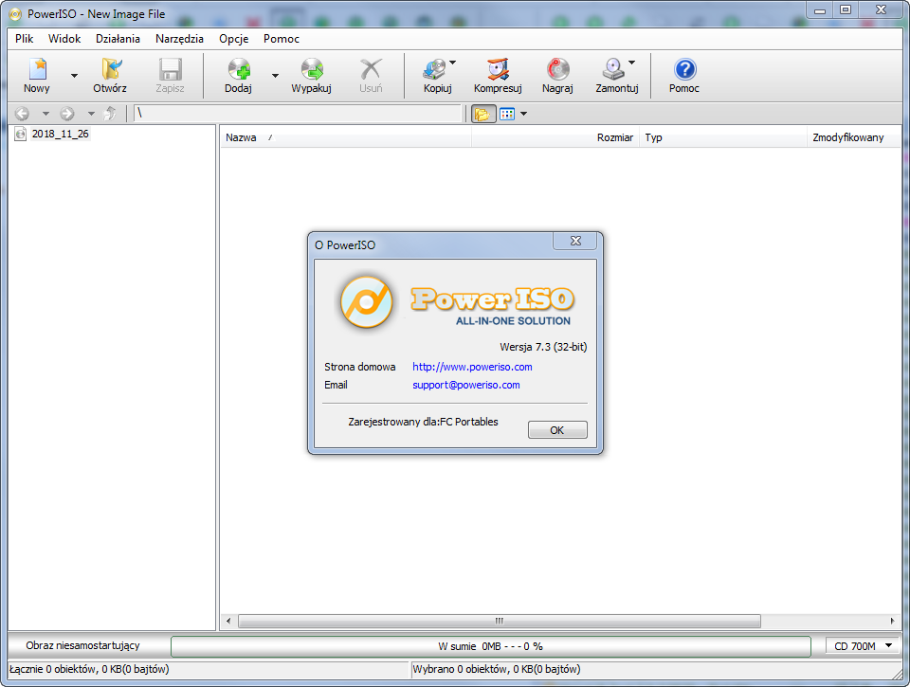910x687 pixels.
Task: Sort by the Rozmiar column header
Action: tap(555, 137)
